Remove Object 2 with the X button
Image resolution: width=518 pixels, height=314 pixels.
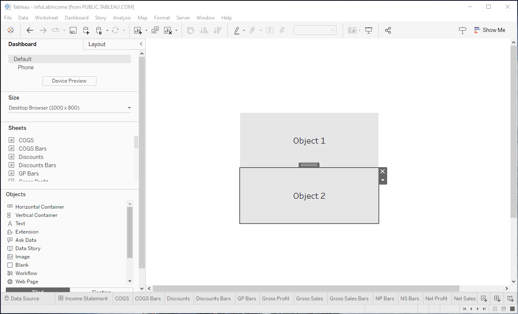[x=383, y=172]
